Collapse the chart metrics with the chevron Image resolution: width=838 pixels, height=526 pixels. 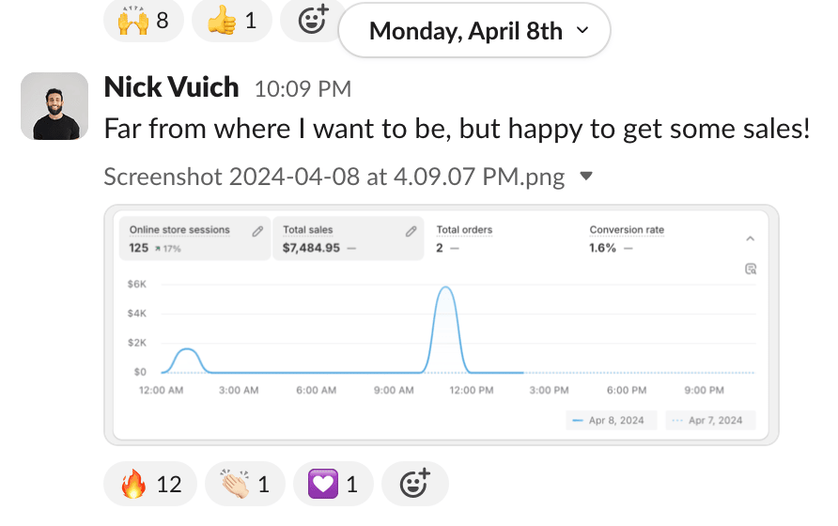pos(750,239)
